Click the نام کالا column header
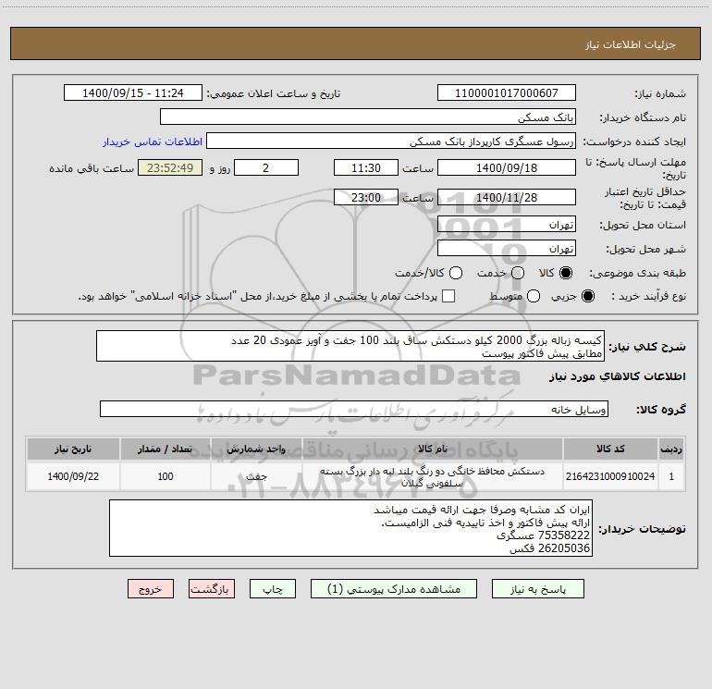Image resolution: width=712 pixels, height=689 pixels. (x=433, y=449)
